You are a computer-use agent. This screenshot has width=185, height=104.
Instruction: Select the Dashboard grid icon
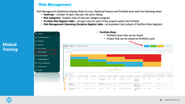click(x=36, y=41)
